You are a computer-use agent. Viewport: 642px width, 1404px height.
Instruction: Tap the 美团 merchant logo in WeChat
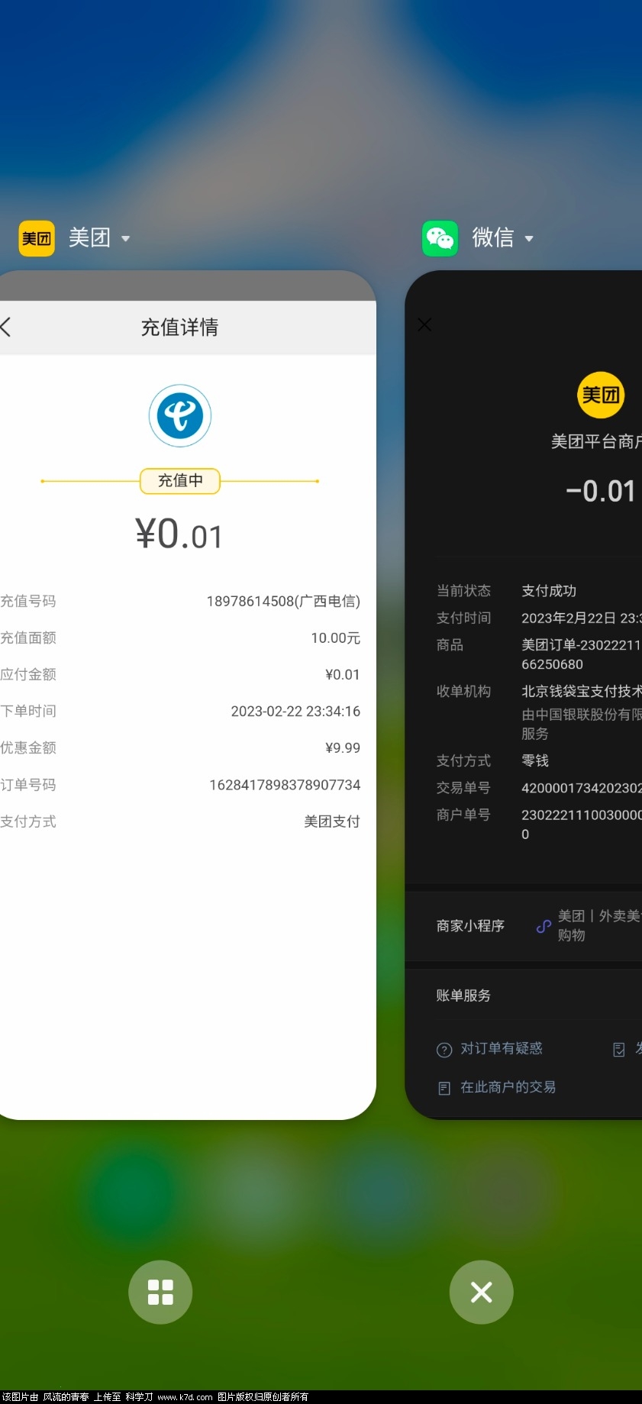click(601, 395)
